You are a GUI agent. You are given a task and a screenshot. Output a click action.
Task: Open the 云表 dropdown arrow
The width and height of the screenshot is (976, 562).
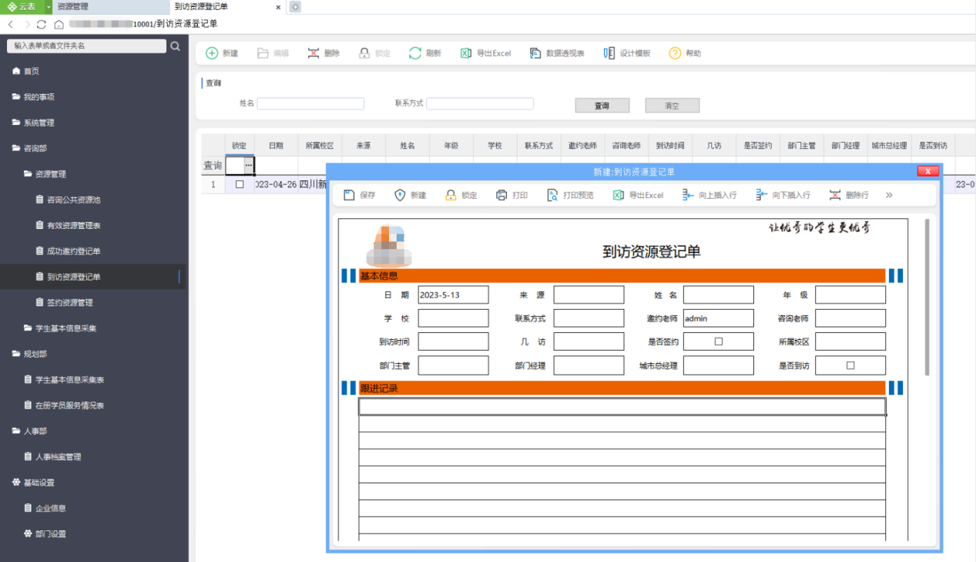(49, 6)
